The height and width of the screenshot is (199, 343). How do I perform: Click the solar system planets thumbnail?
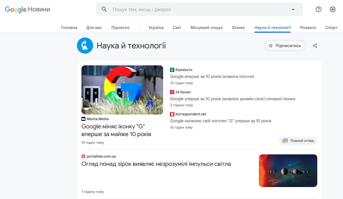click(288, 171)
